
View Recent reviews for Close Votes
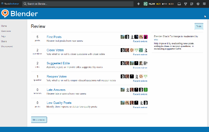[x=140, y=54]
